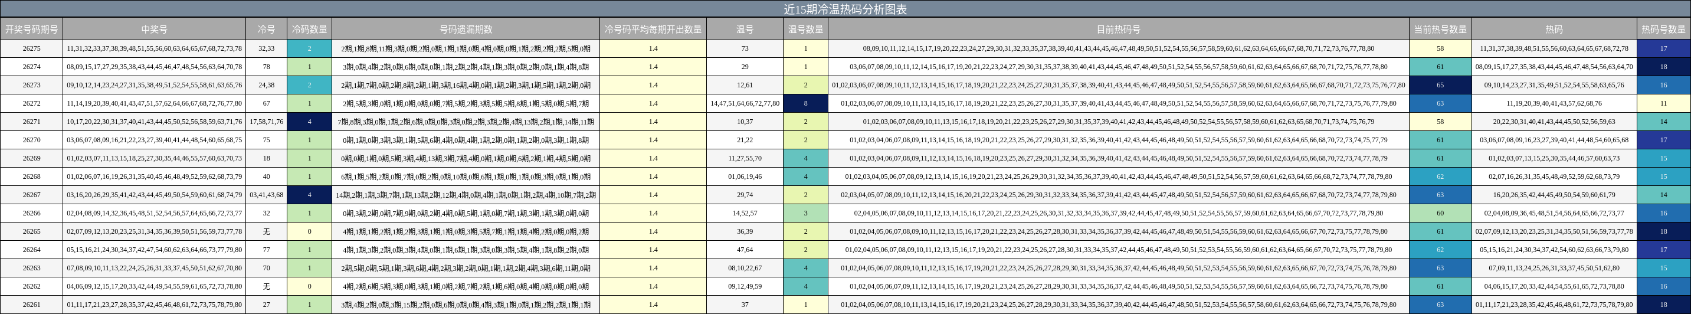Select the 热码 column header
The image size is (1691, 314).
1554,30
